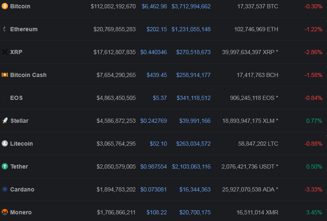Click EOS price $5.37
This screenshot has width=327, height=221.
point(160,98)
